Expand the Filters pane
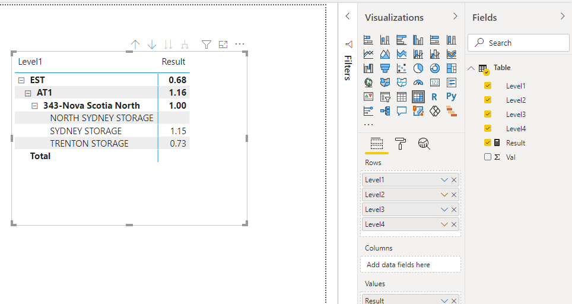Viewport: 572px width, 304px height. click(348, 16)
